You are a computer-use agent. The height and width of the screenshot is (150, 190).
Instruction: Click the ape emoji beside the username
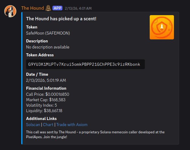tap(48, 8)
